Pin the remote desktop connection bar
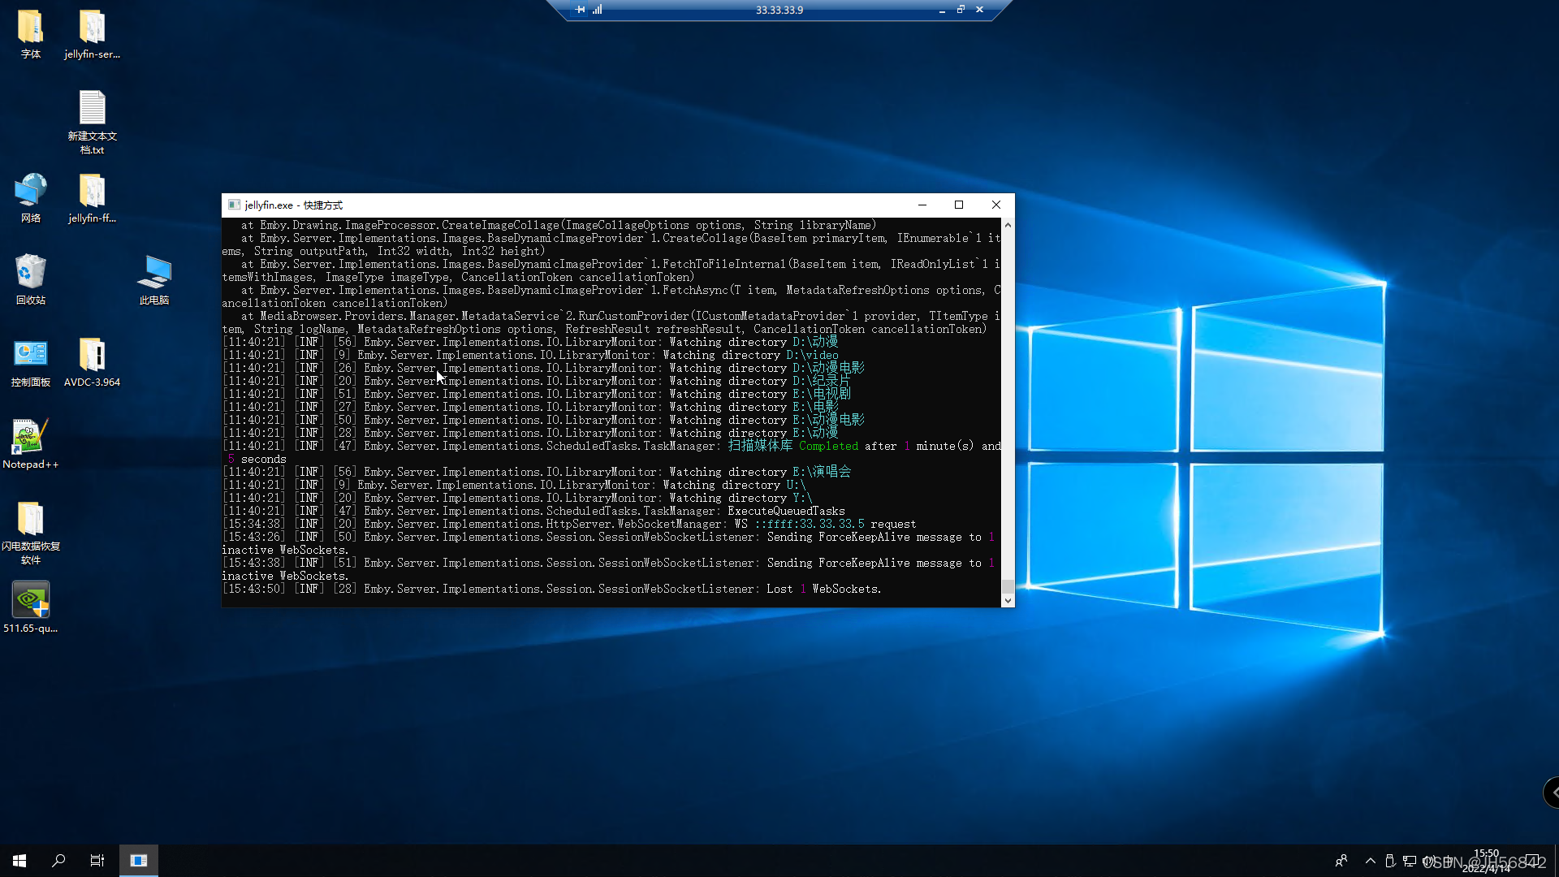This screenshot has width=1559, height=877. pyautogui.click(x=580, y=10)
